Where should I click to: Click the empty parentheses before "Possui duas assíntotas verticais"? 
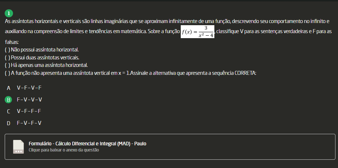7,58
